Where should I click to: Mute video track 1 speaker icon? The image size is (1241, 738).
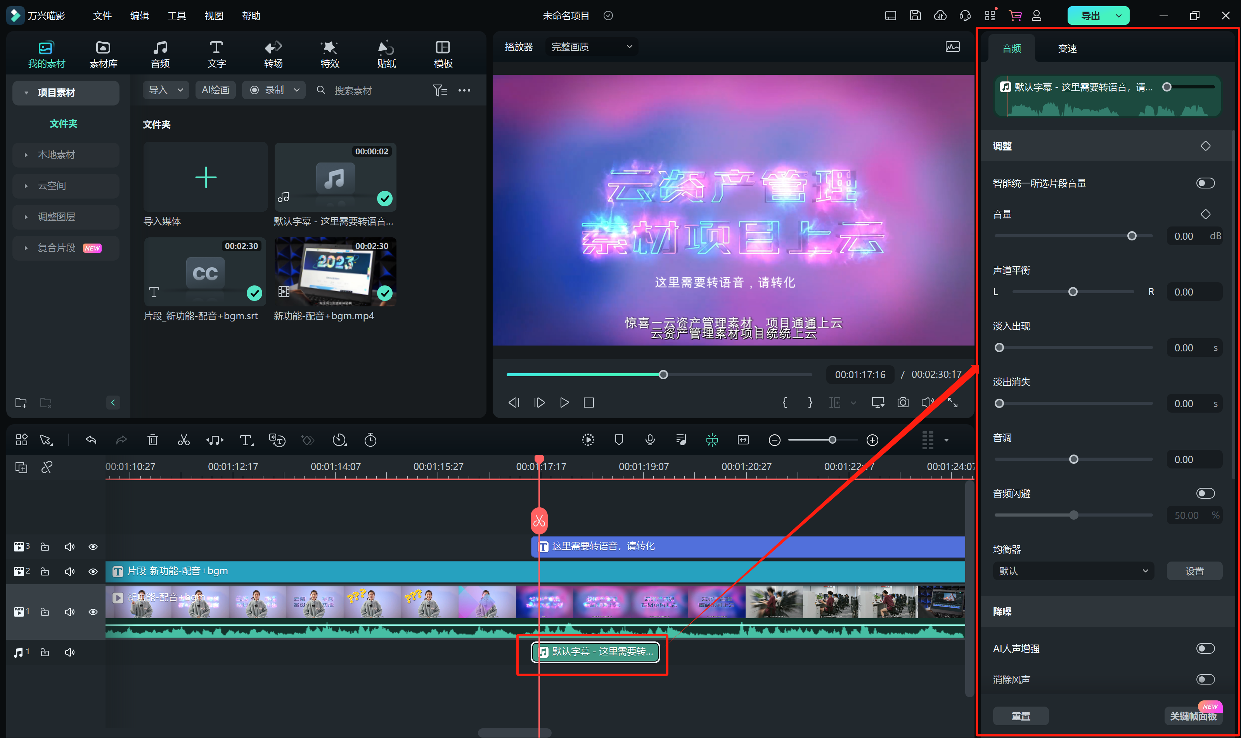click(x=70, y=612)
